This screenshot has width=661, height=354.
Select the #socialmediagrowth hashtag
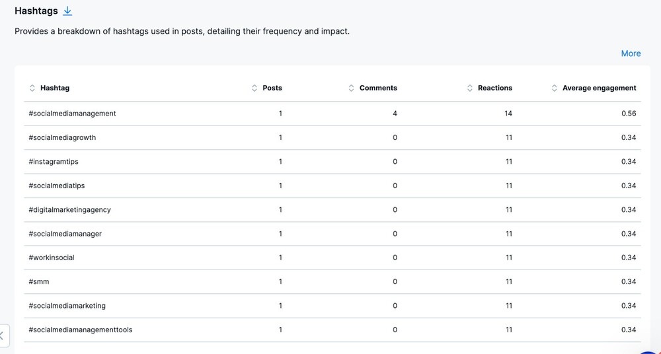tap(62, 137)
